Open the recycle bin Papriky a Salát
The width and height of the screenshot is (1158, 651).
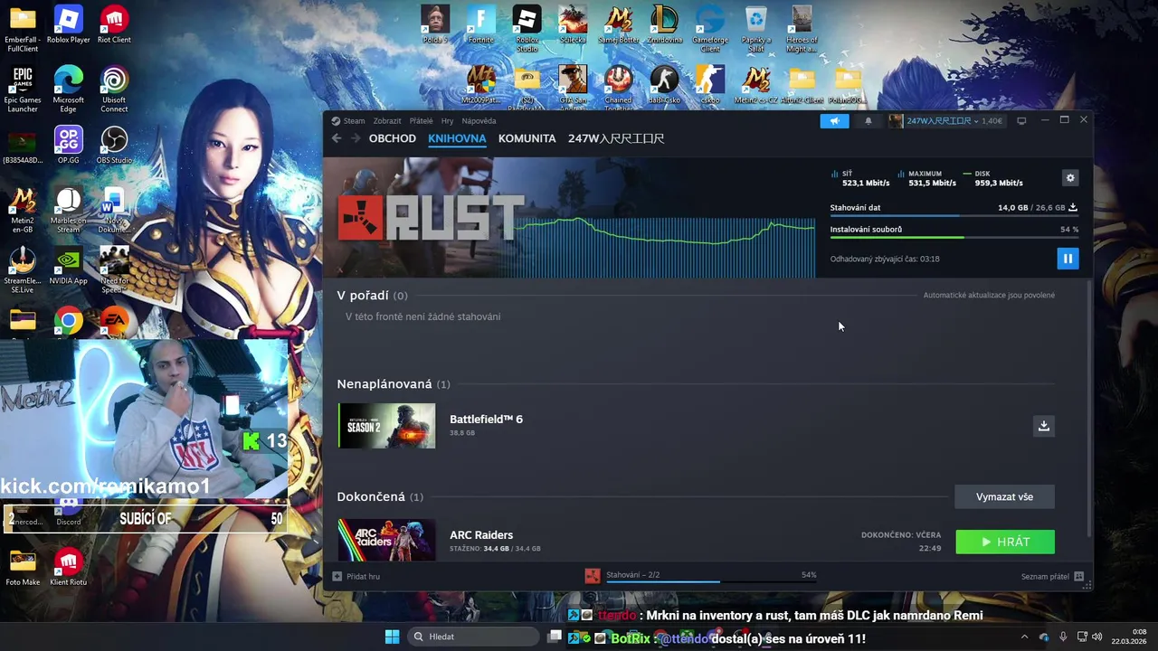[x=755, y=29]
